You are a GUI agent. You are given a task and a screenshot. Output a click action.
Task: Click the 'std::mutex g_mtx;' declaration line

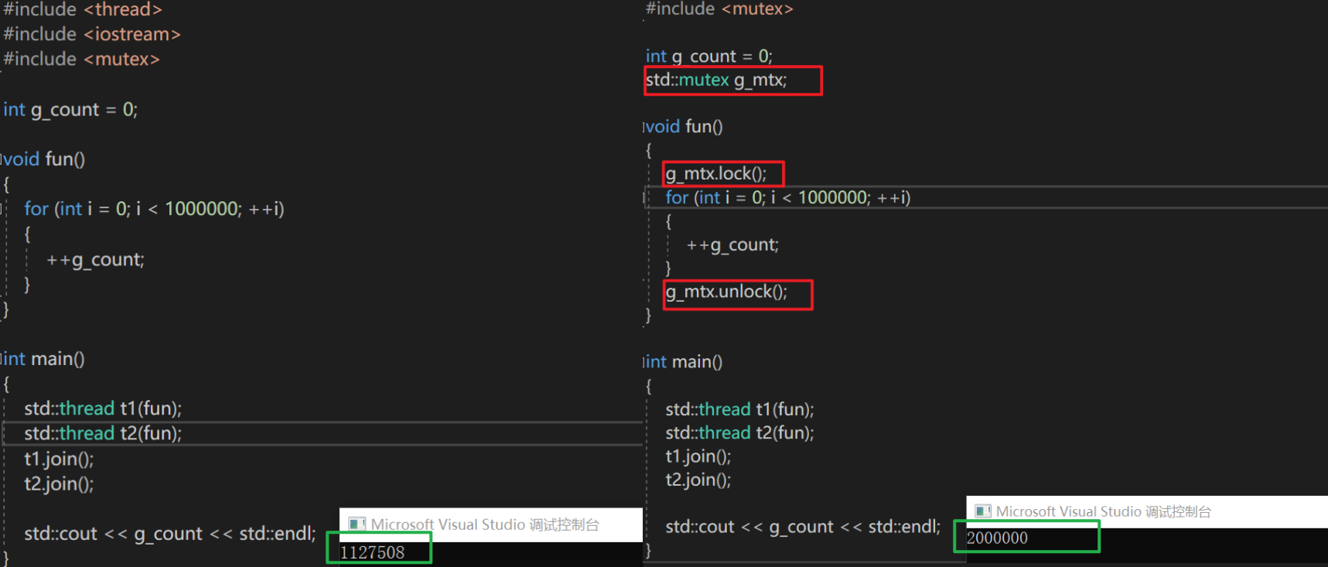click(x=716, y=80)
